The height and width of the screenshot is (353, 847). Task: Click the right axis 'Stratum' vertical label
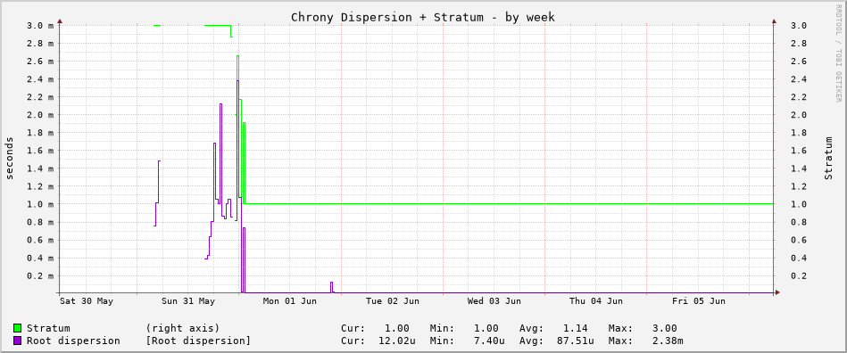tap(828, 158)
